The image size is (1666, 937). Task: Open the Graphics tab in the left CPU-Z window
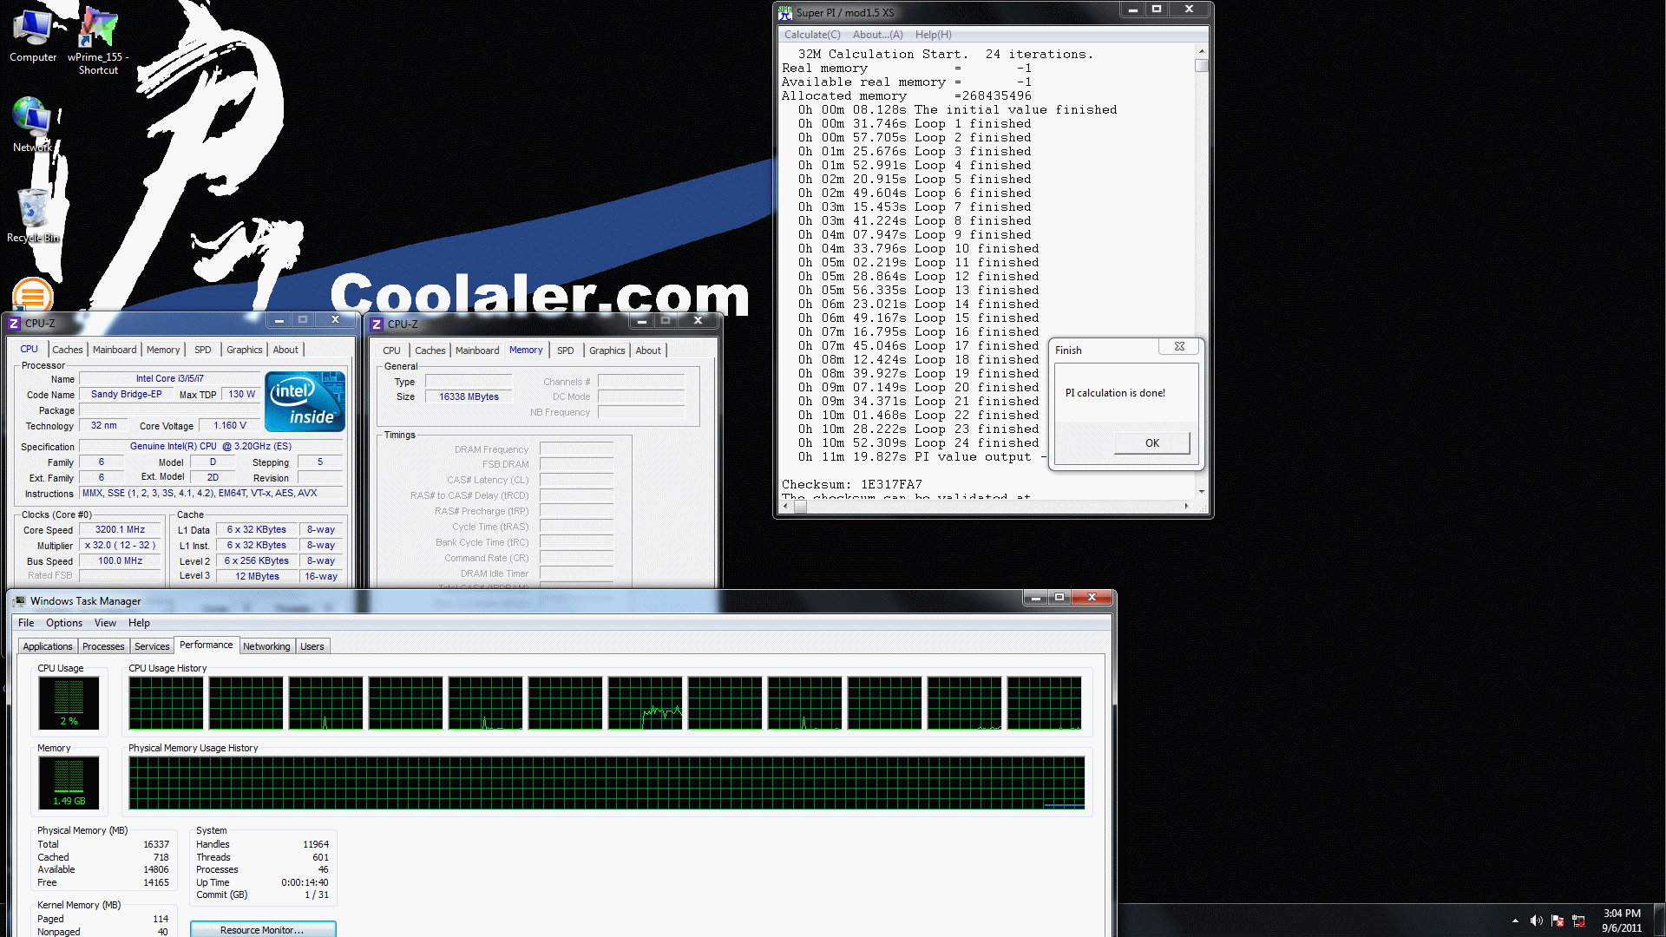[x=244, y=350]
